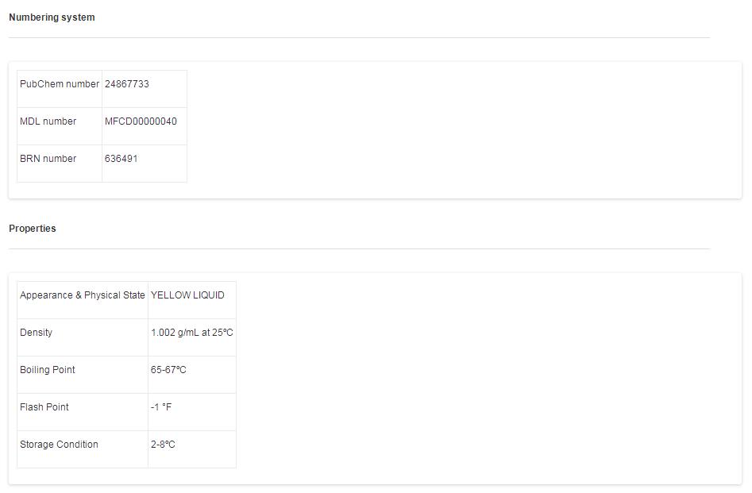Viewport: 752px width, 493px height.
Task: Click the divider line under Numbering system
Action: tap(359, 37)
